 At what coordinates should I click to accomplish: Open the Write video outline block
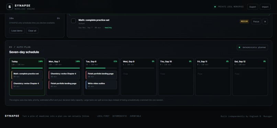[x=101, y=85]
